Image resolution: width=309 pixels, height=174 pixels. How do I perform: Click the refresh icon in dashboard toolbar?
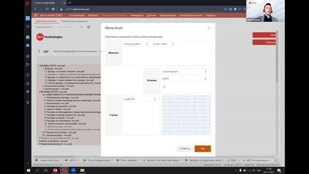[82, 27]
